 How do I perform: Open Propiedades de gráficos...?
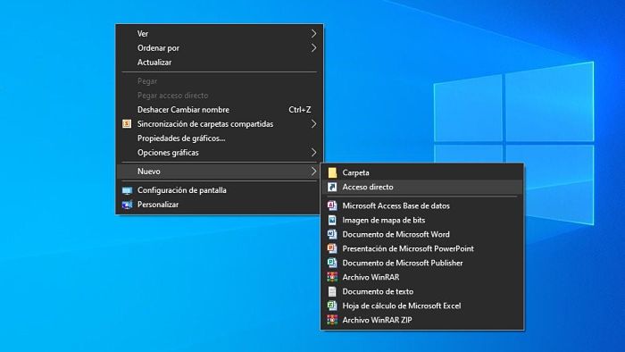point(220,138)
